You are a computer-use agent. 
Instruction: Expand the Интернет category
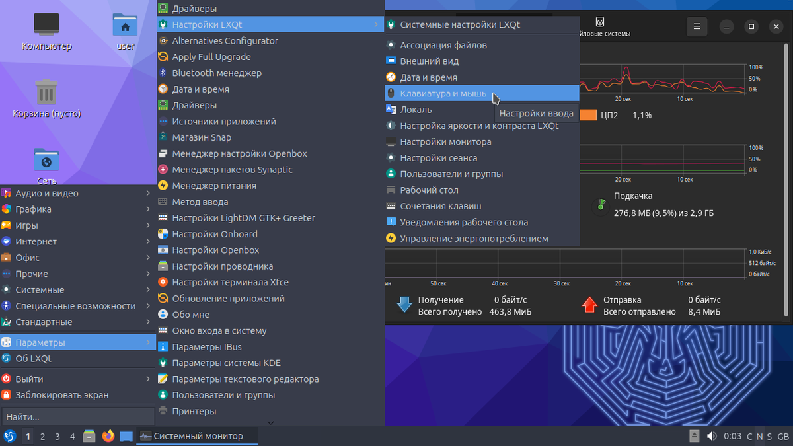click(78, 241)
